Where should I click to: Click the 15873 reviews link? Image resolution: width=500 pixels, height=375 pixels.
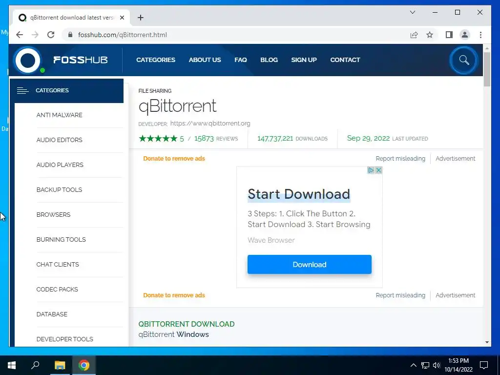tap(216, 138)
